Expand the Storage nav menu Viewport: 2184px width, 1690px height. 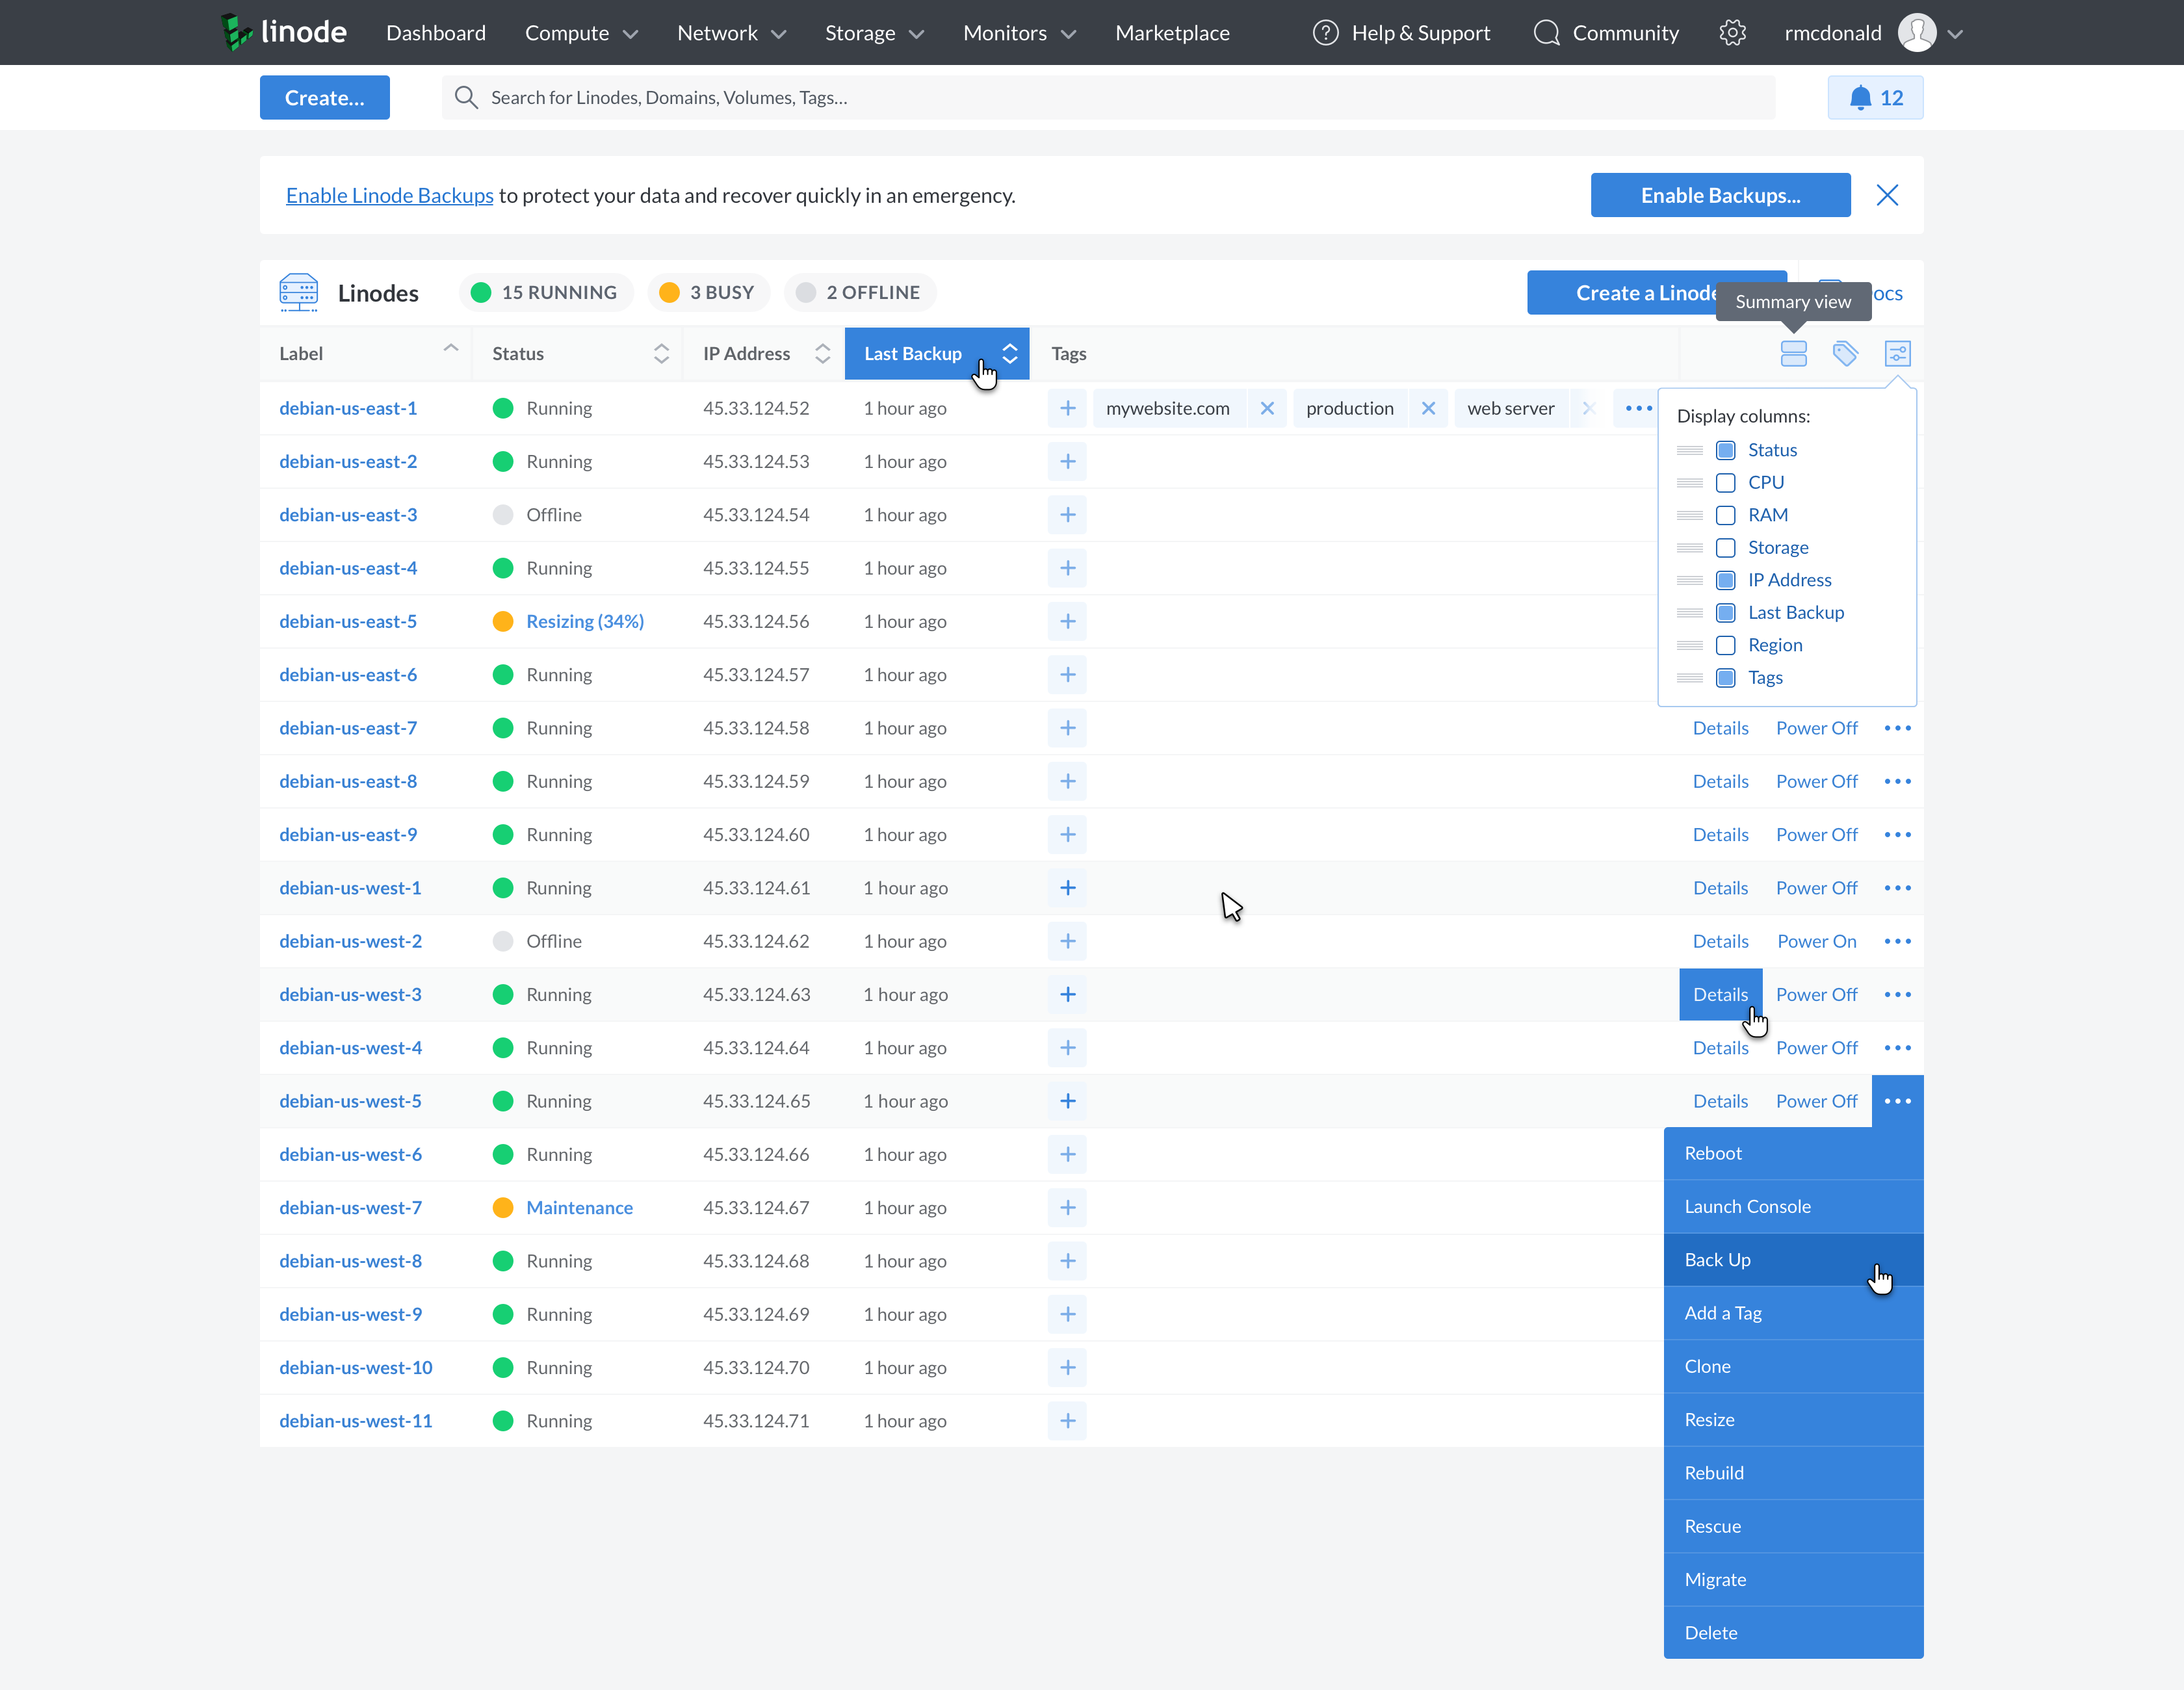click(x=874, y=33)
